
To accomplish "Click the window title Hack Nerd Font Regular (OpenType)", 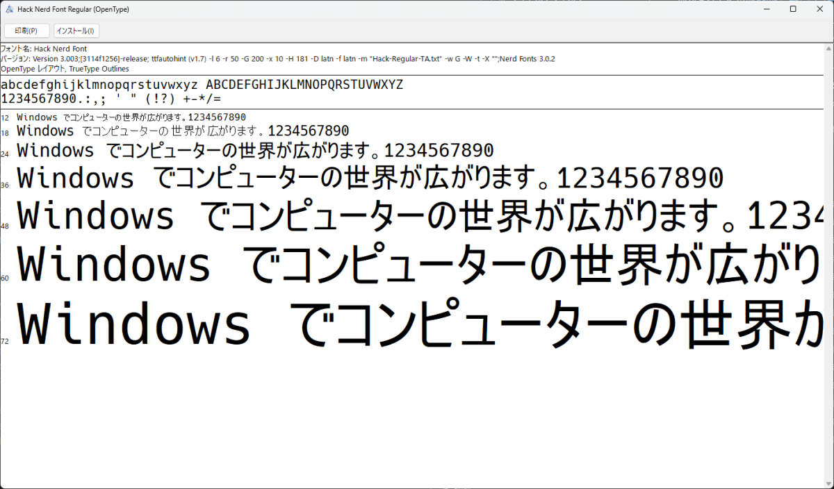I will (x=73, y=10).
